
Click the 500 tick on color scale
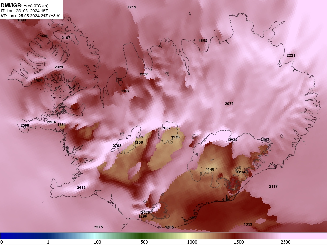[144, 242]
